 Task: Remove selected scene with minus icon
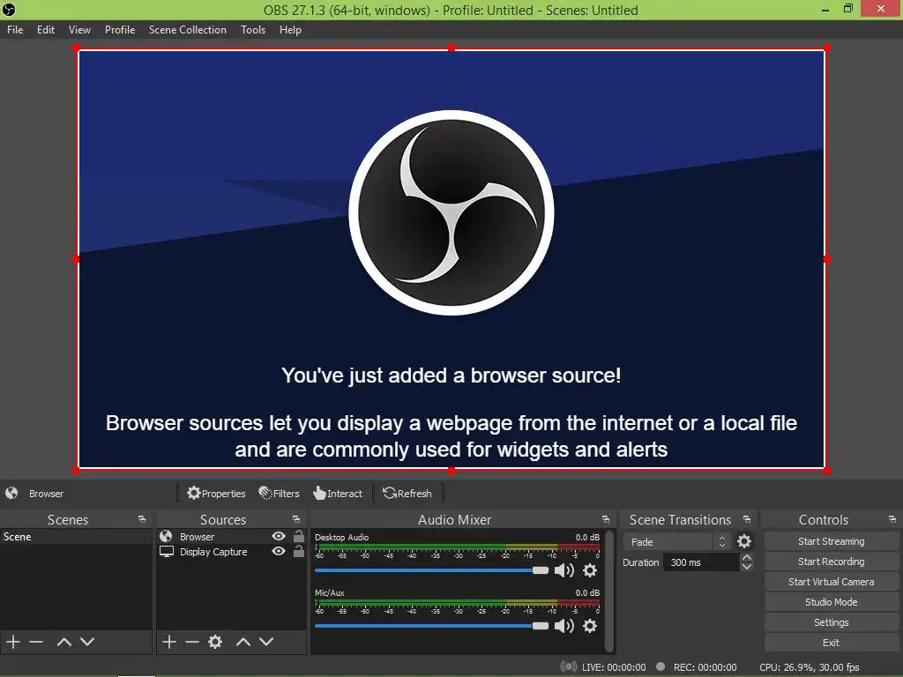click(x=36, y=642)
